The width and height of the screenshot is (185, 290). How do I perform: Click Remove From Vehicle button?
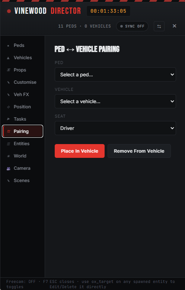tap(139, 151)
